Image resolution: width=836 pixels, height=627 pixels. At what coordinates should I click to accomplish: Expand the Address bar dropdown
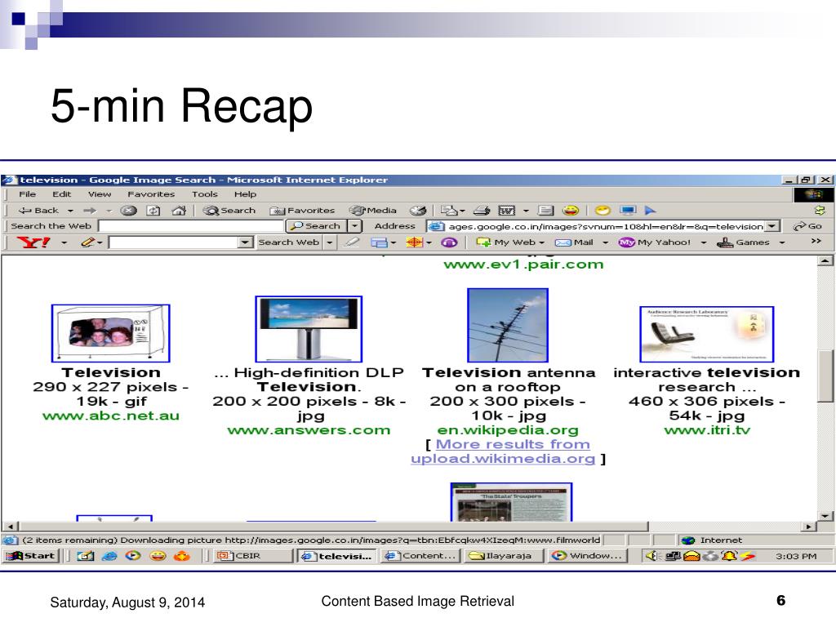pos(772,227)
